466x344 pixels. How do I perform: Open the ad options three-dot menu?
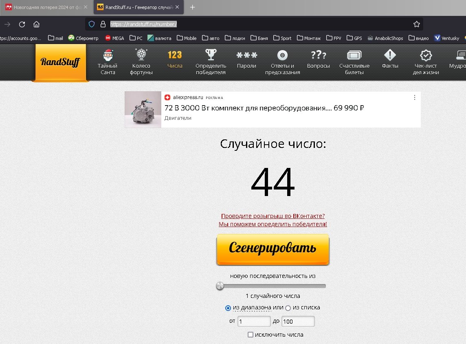[415, 97]
